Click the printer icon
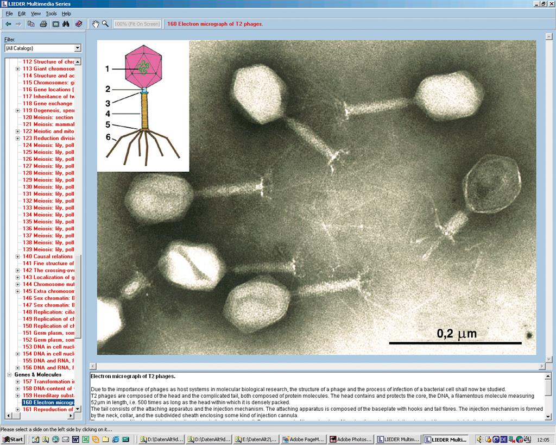This screenshot has width=556, height=445. (x=43, y=24)
